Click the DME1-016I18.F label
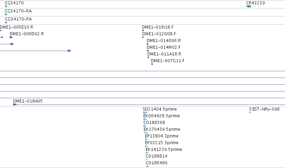The width and height of the screenshot is (285, 168). pos(158,27)
